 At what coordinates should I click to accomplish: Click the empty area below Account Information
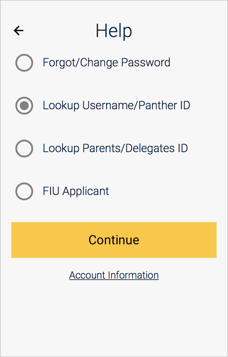click(x=114, y=317)
